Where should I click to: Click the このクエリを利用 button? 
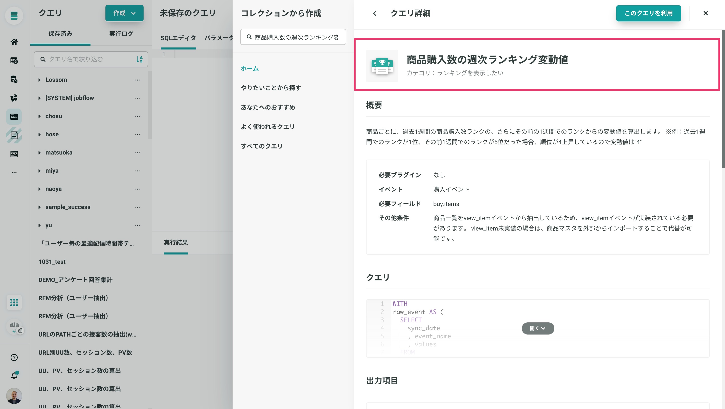pos(648,13)
